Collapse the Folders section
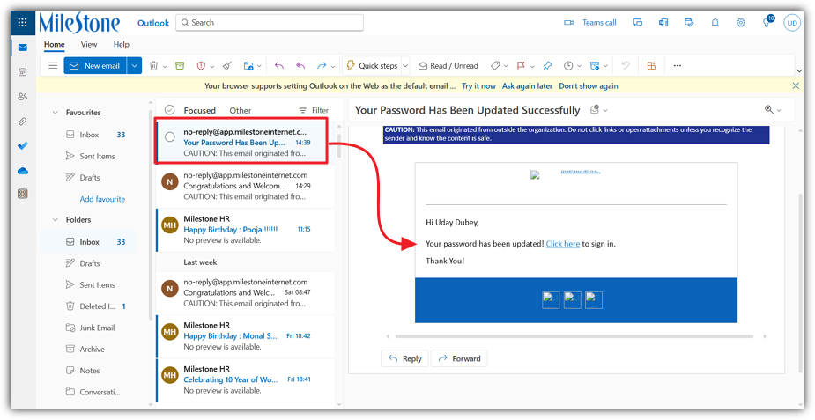Screen dimensions: 815x420 [x=56, y=220]
